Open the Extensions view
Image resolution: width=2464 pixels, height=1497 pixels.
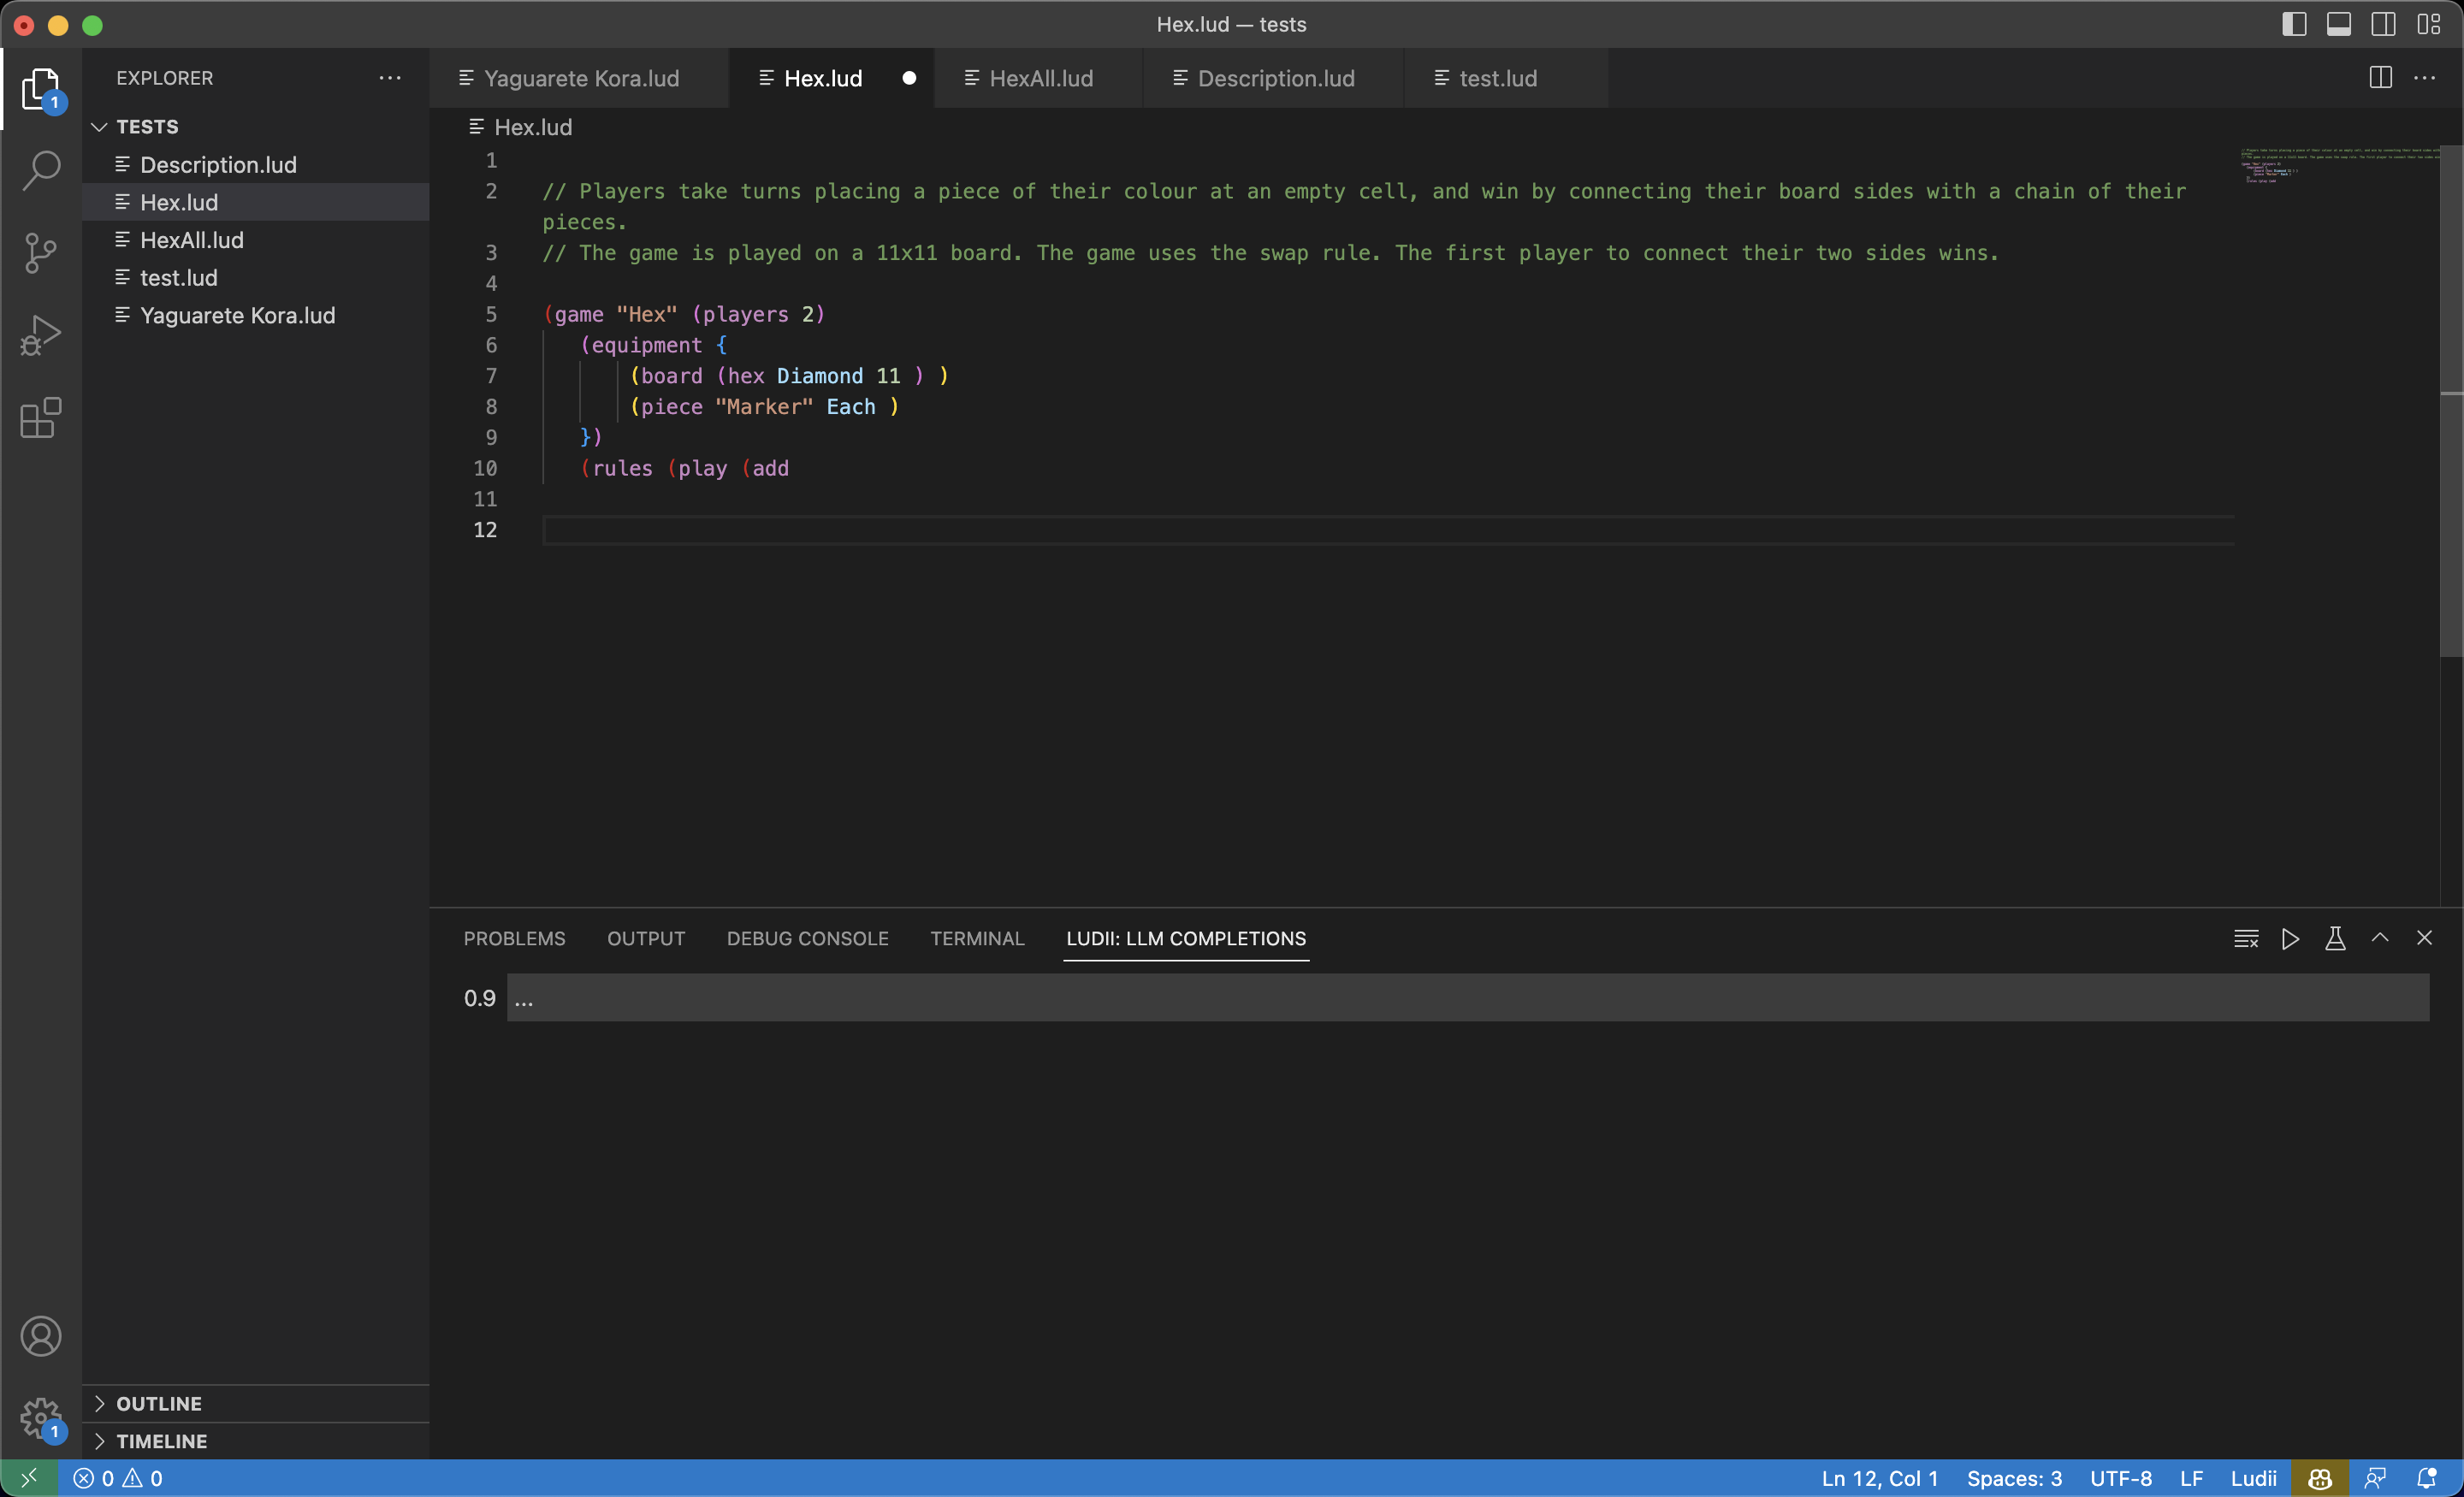pos(41,418)
